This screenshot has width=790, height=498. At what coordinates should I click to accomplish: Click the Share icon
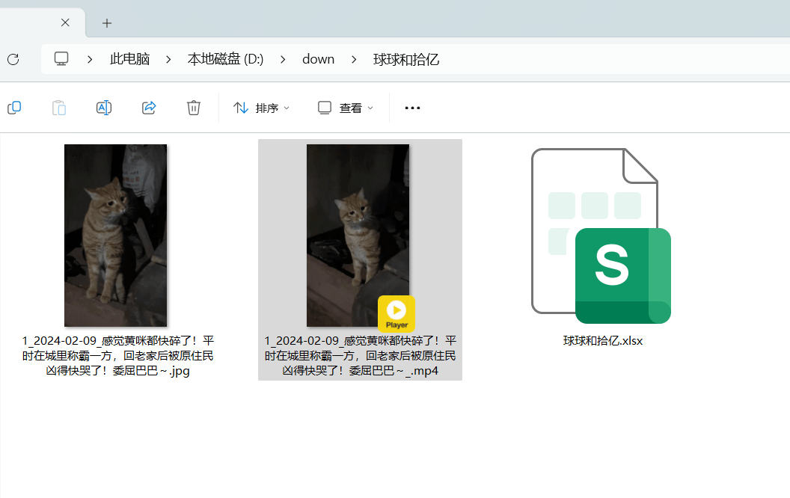pyautogui.click(x=148, y=107)
